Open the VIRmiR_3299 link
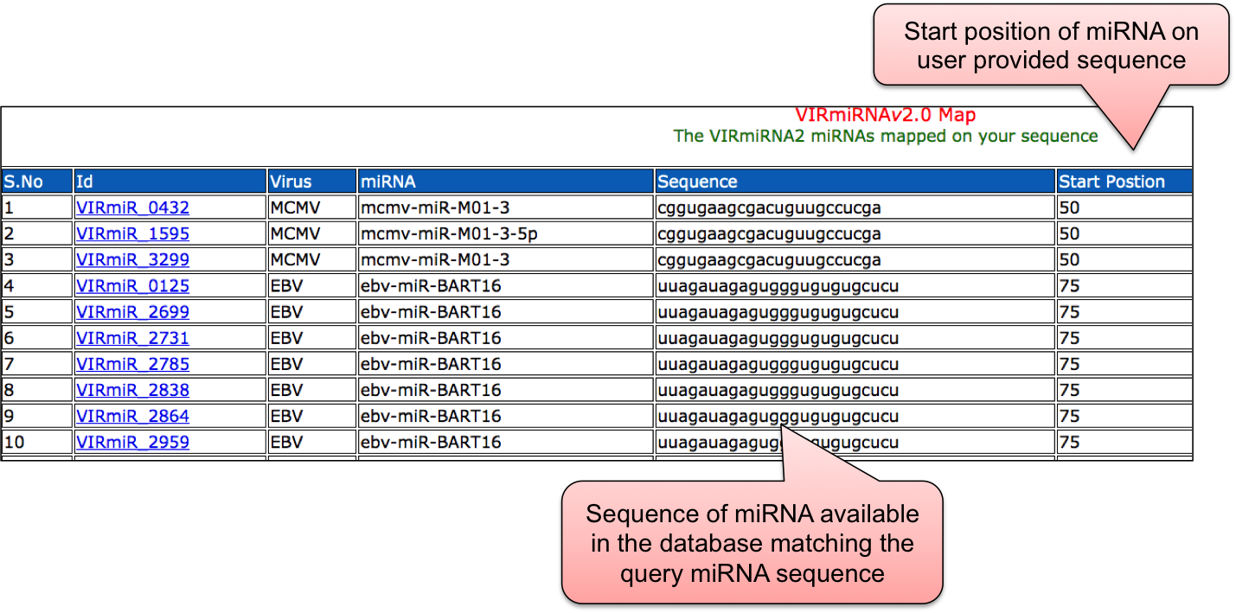1236x613 pixels. [132, 259]
